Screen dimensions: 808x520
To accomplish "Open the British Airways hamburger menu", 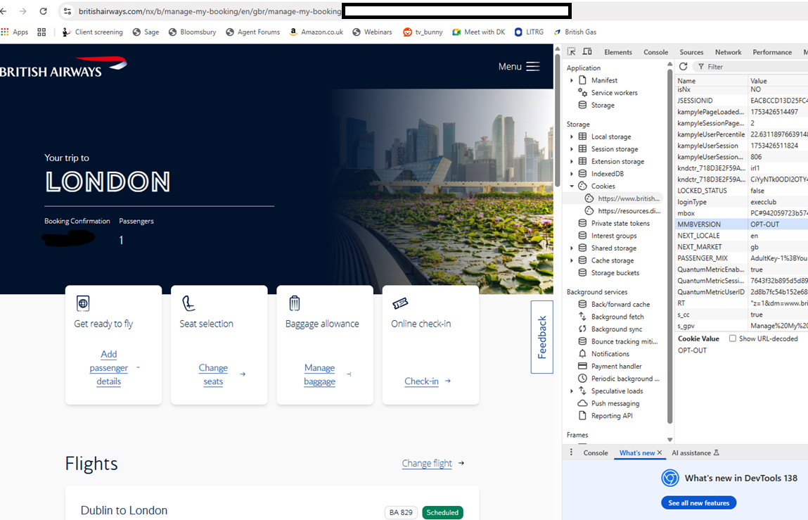I will coord(519,67).
